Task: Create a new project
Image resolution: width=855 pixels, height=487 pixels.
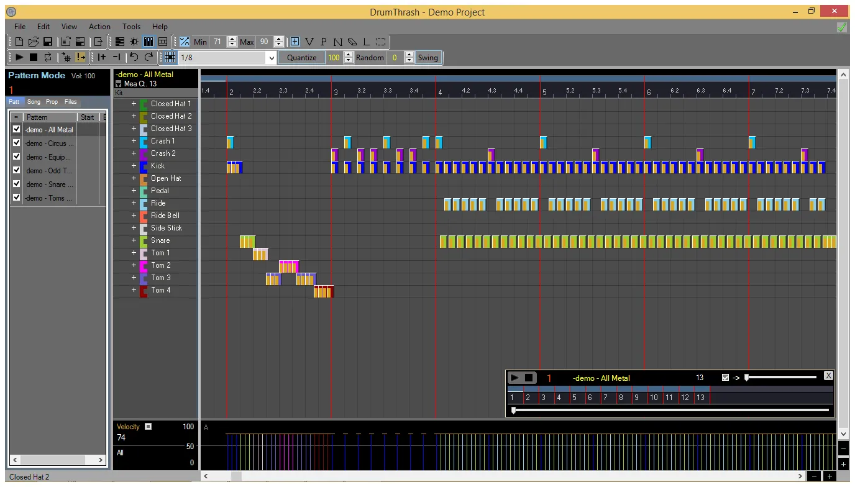Action: click(x=19, y=41)
